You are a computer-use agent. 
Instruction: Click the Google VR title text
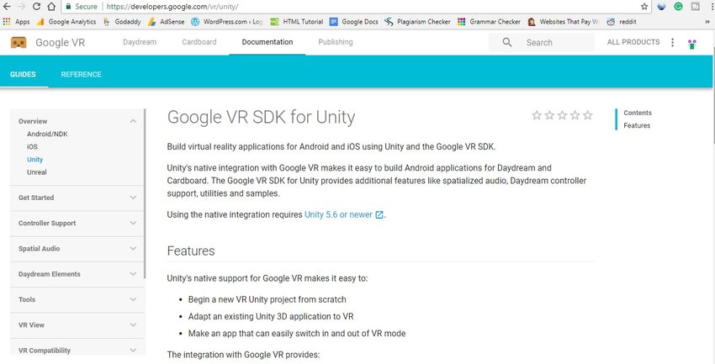(61, 43)
